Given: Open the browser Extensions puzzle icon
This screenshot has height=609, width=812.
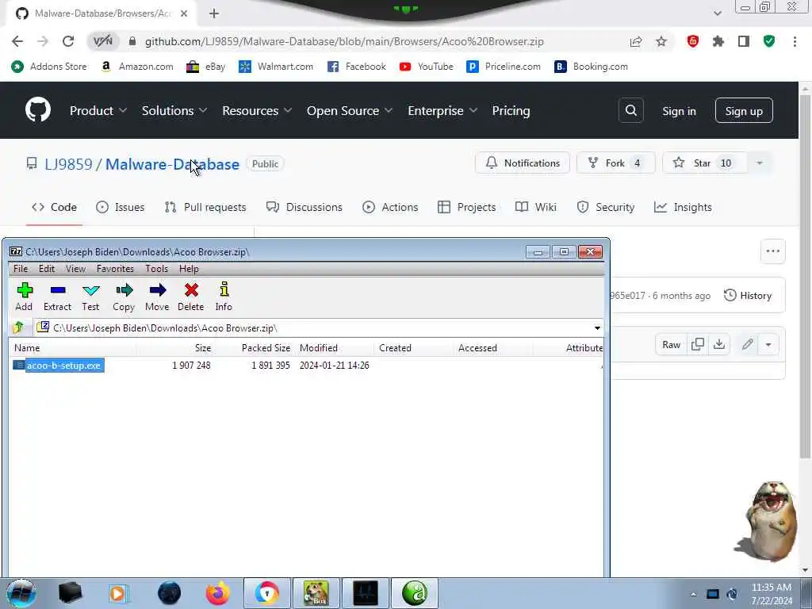Looking at the screenshot, I should [718, 41].
